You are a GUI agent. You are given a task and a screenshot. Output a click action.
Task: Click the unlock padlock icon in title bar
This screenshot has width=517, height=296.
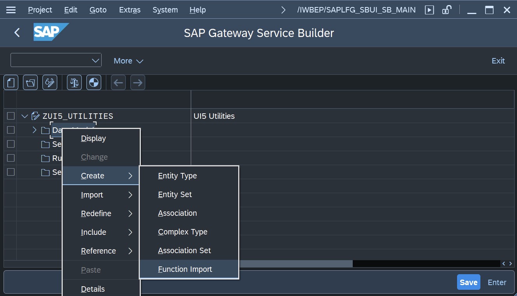[x=447, y=10]
